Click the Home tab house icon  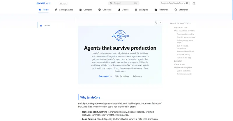point(40,10)
